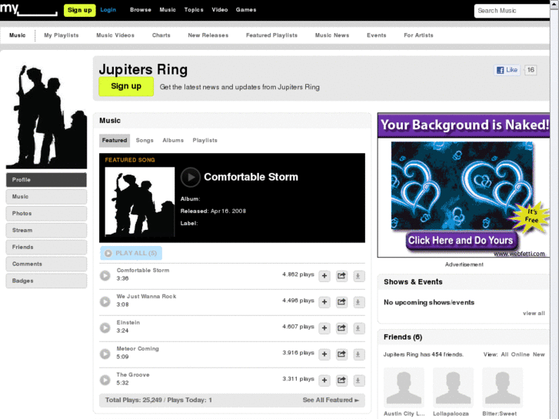
Task: Click the yellow Sign up button in header
Action: click(79, 10)
